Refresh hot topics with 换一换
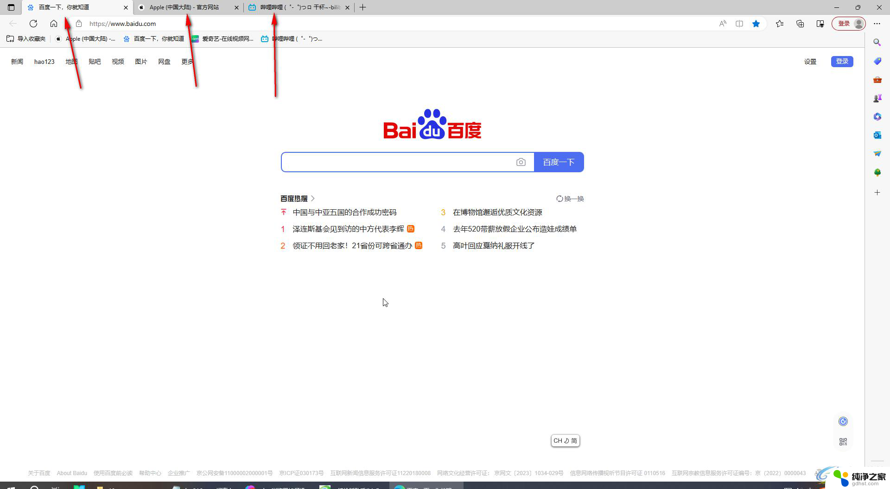The width and height of the screenshot is (890, 489). coord(570,199)
